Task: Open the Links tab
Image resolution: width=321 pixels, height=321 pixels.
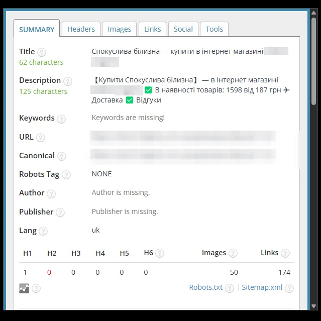Action: click(x=153, y=29)
